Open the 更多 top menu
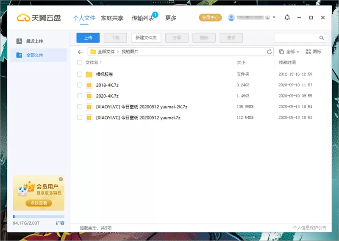The height and width of the screenshot is (241, 339). (171, 18)
